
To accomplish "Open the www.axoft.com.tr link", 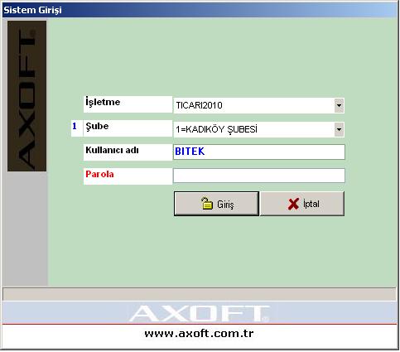I will coord(199,334).
